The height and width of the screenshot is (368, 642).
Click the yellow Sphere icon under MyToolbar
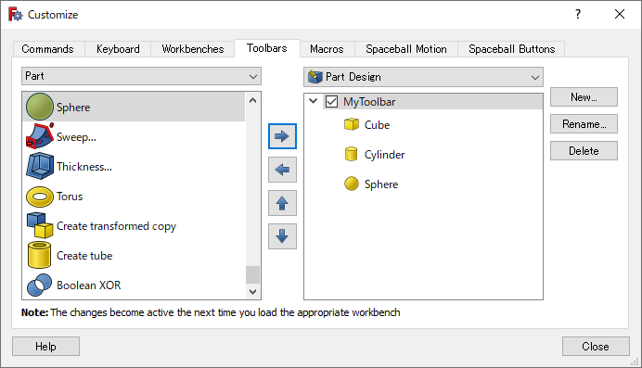(352, 184)
